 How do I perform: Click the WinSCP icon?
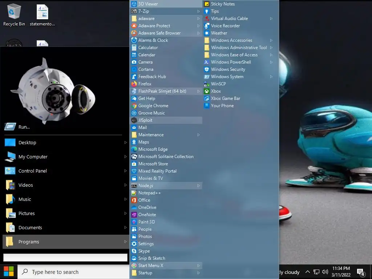pos(207,84)
